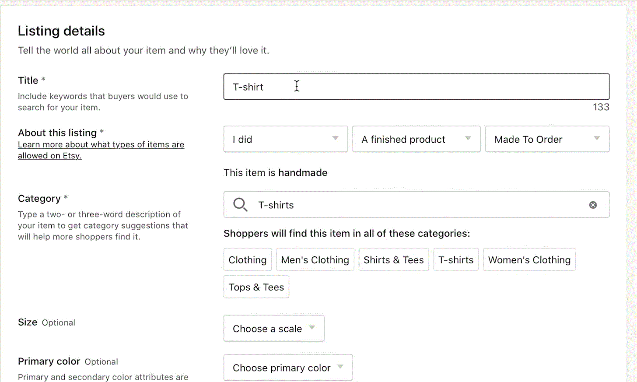Open the link about allowed item types on Etsy
637x382 pixels.
[101, 150]
